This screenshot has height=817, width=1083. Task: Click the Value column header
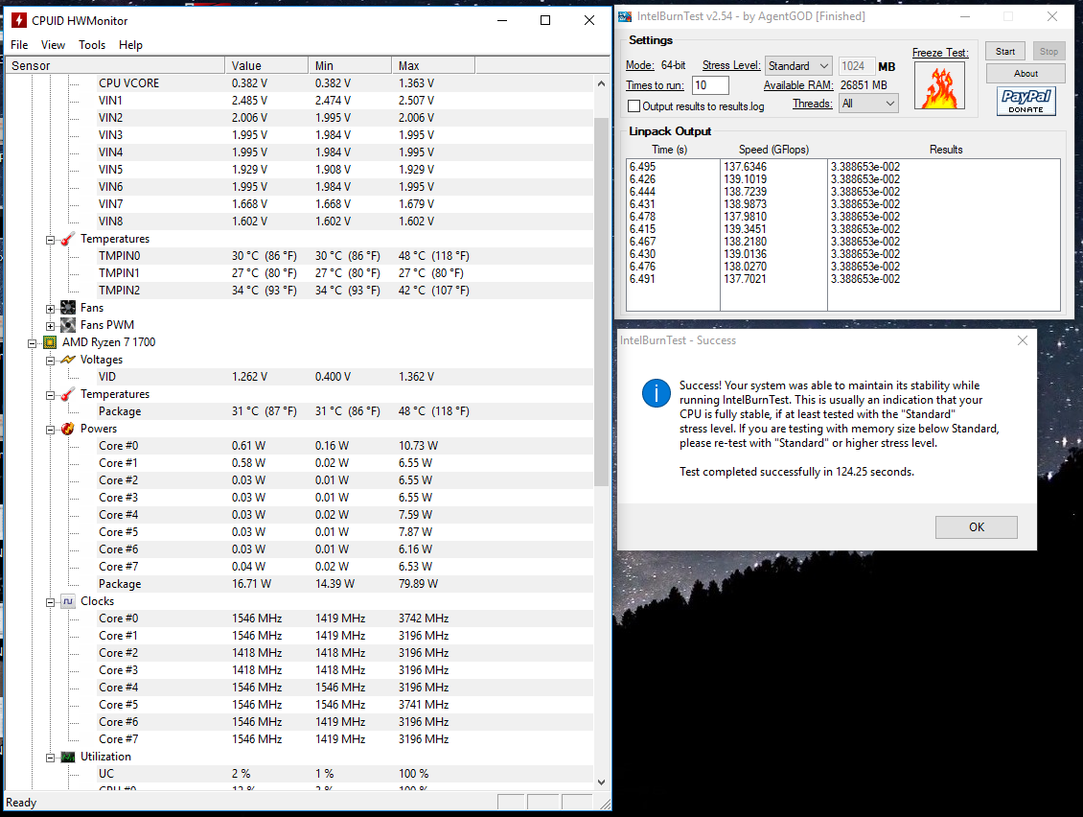click(x=266, y=65)
